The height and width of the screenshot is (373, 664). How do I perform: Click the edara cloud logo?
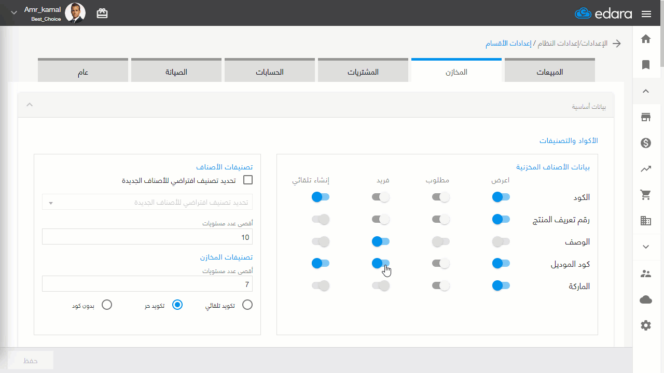point(603,13)
